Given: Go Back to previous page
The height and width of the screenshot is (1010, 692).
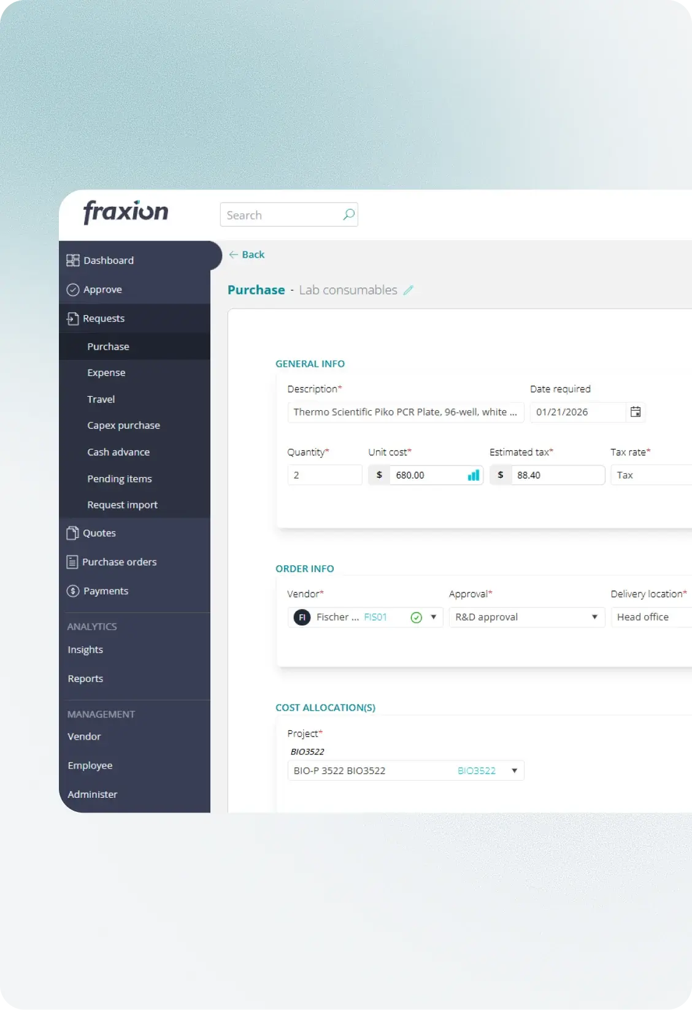Looking at the screenshot, I should [x=253, y=254].
